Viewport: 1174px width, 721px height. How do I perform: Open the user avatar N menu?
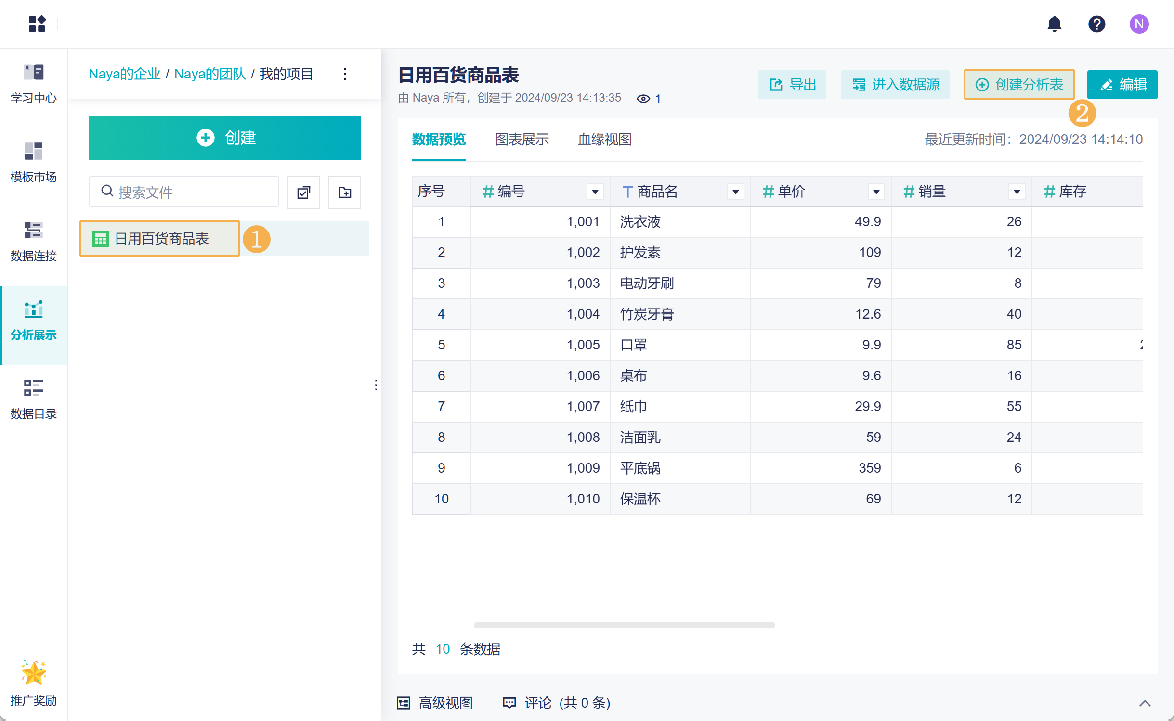point(1139,24)
